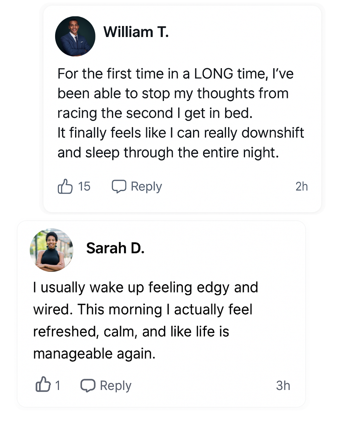Open the William T. username
338x423 pixels.
coord(136,32)
